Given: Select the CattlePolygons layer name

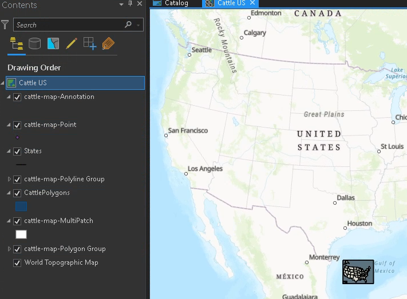Looking at the screenshot, I should [x=47, y=193].
